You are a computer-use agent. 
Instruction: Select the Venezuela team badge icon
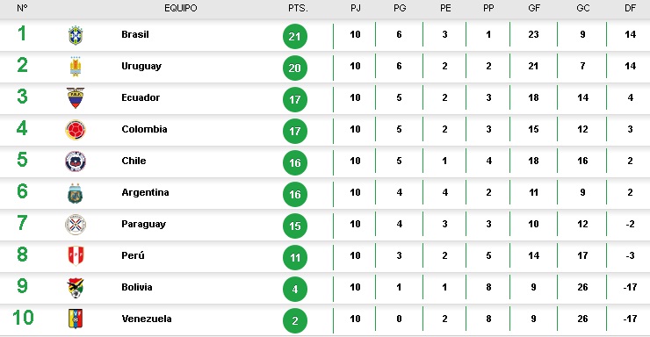tap(76, 319)
